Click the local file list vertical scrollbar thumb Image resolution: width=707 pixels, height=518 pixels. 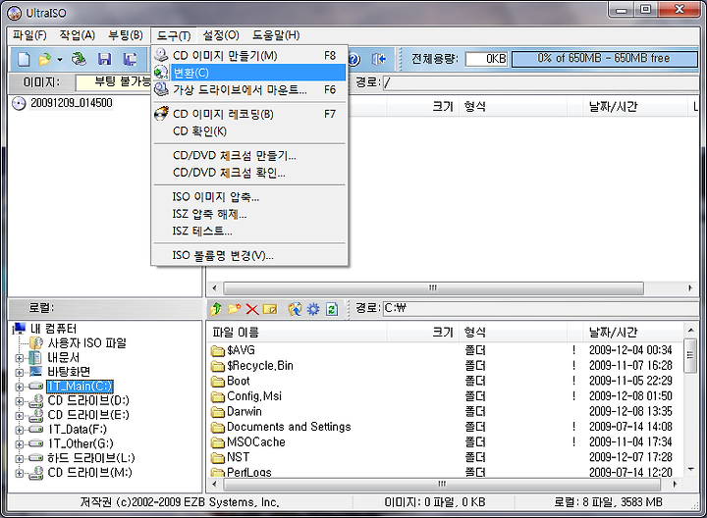(690, 355)
